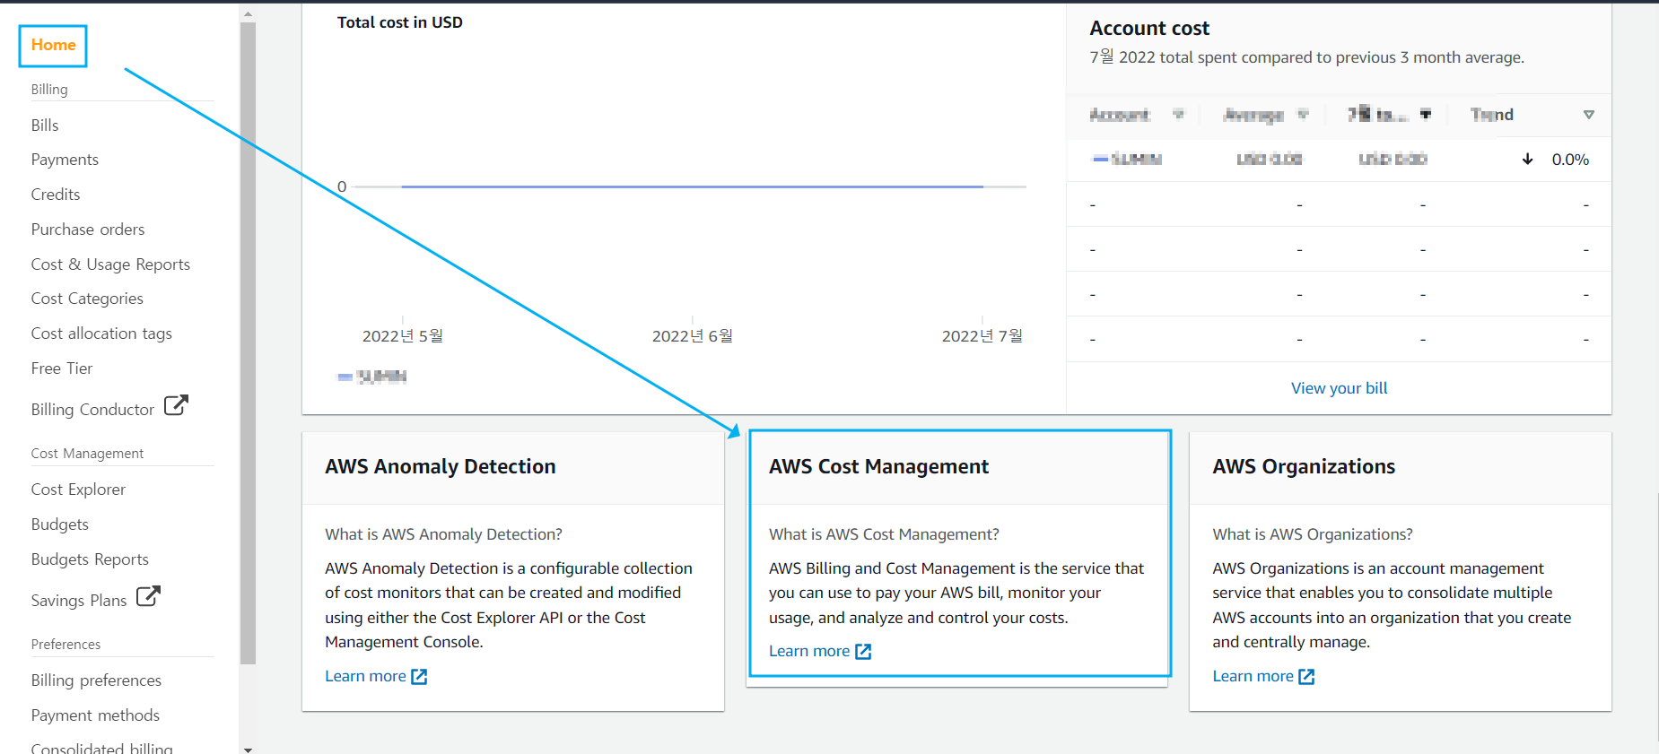The image size is (1659, 754).
Task: Open Cost Categories in the sidebar
Action: coord(87,299)
